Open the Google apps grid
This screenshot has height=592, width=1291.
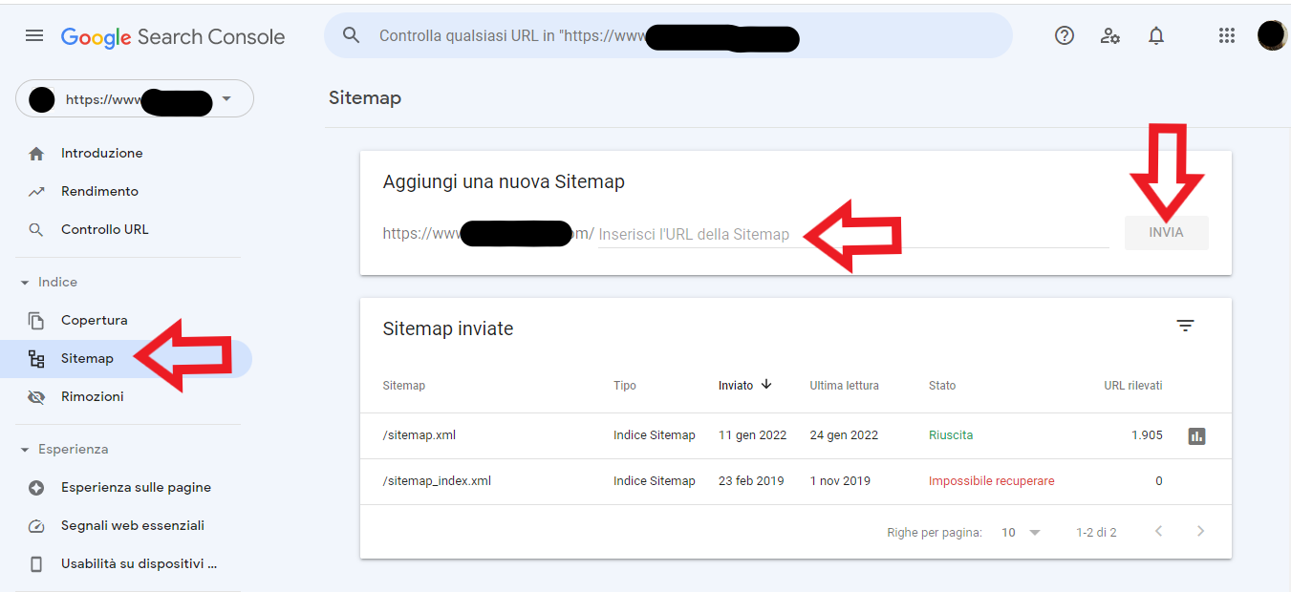pos(1227,36)
